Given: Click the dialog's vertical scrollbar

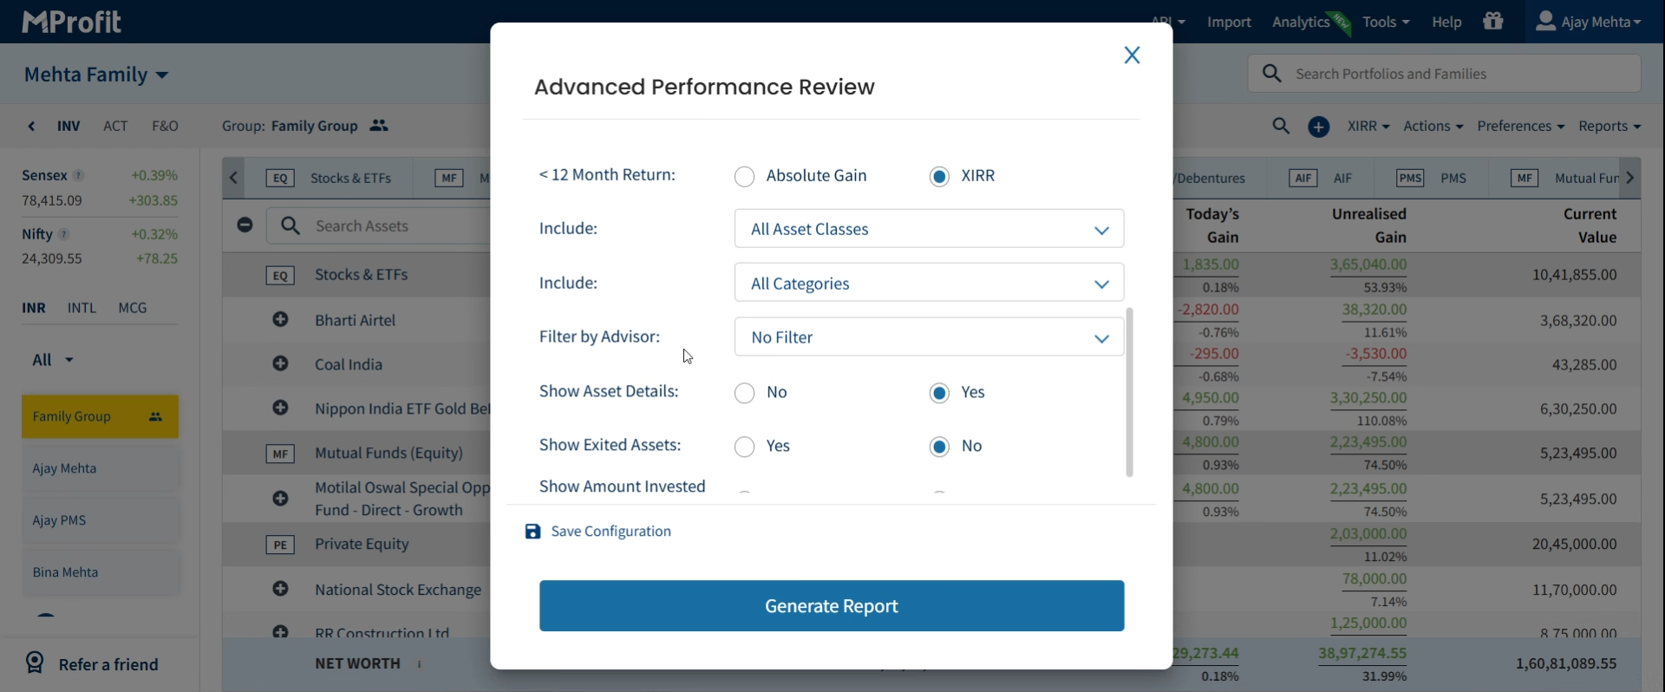Looking at the screenshot, I should [1129, 392].
